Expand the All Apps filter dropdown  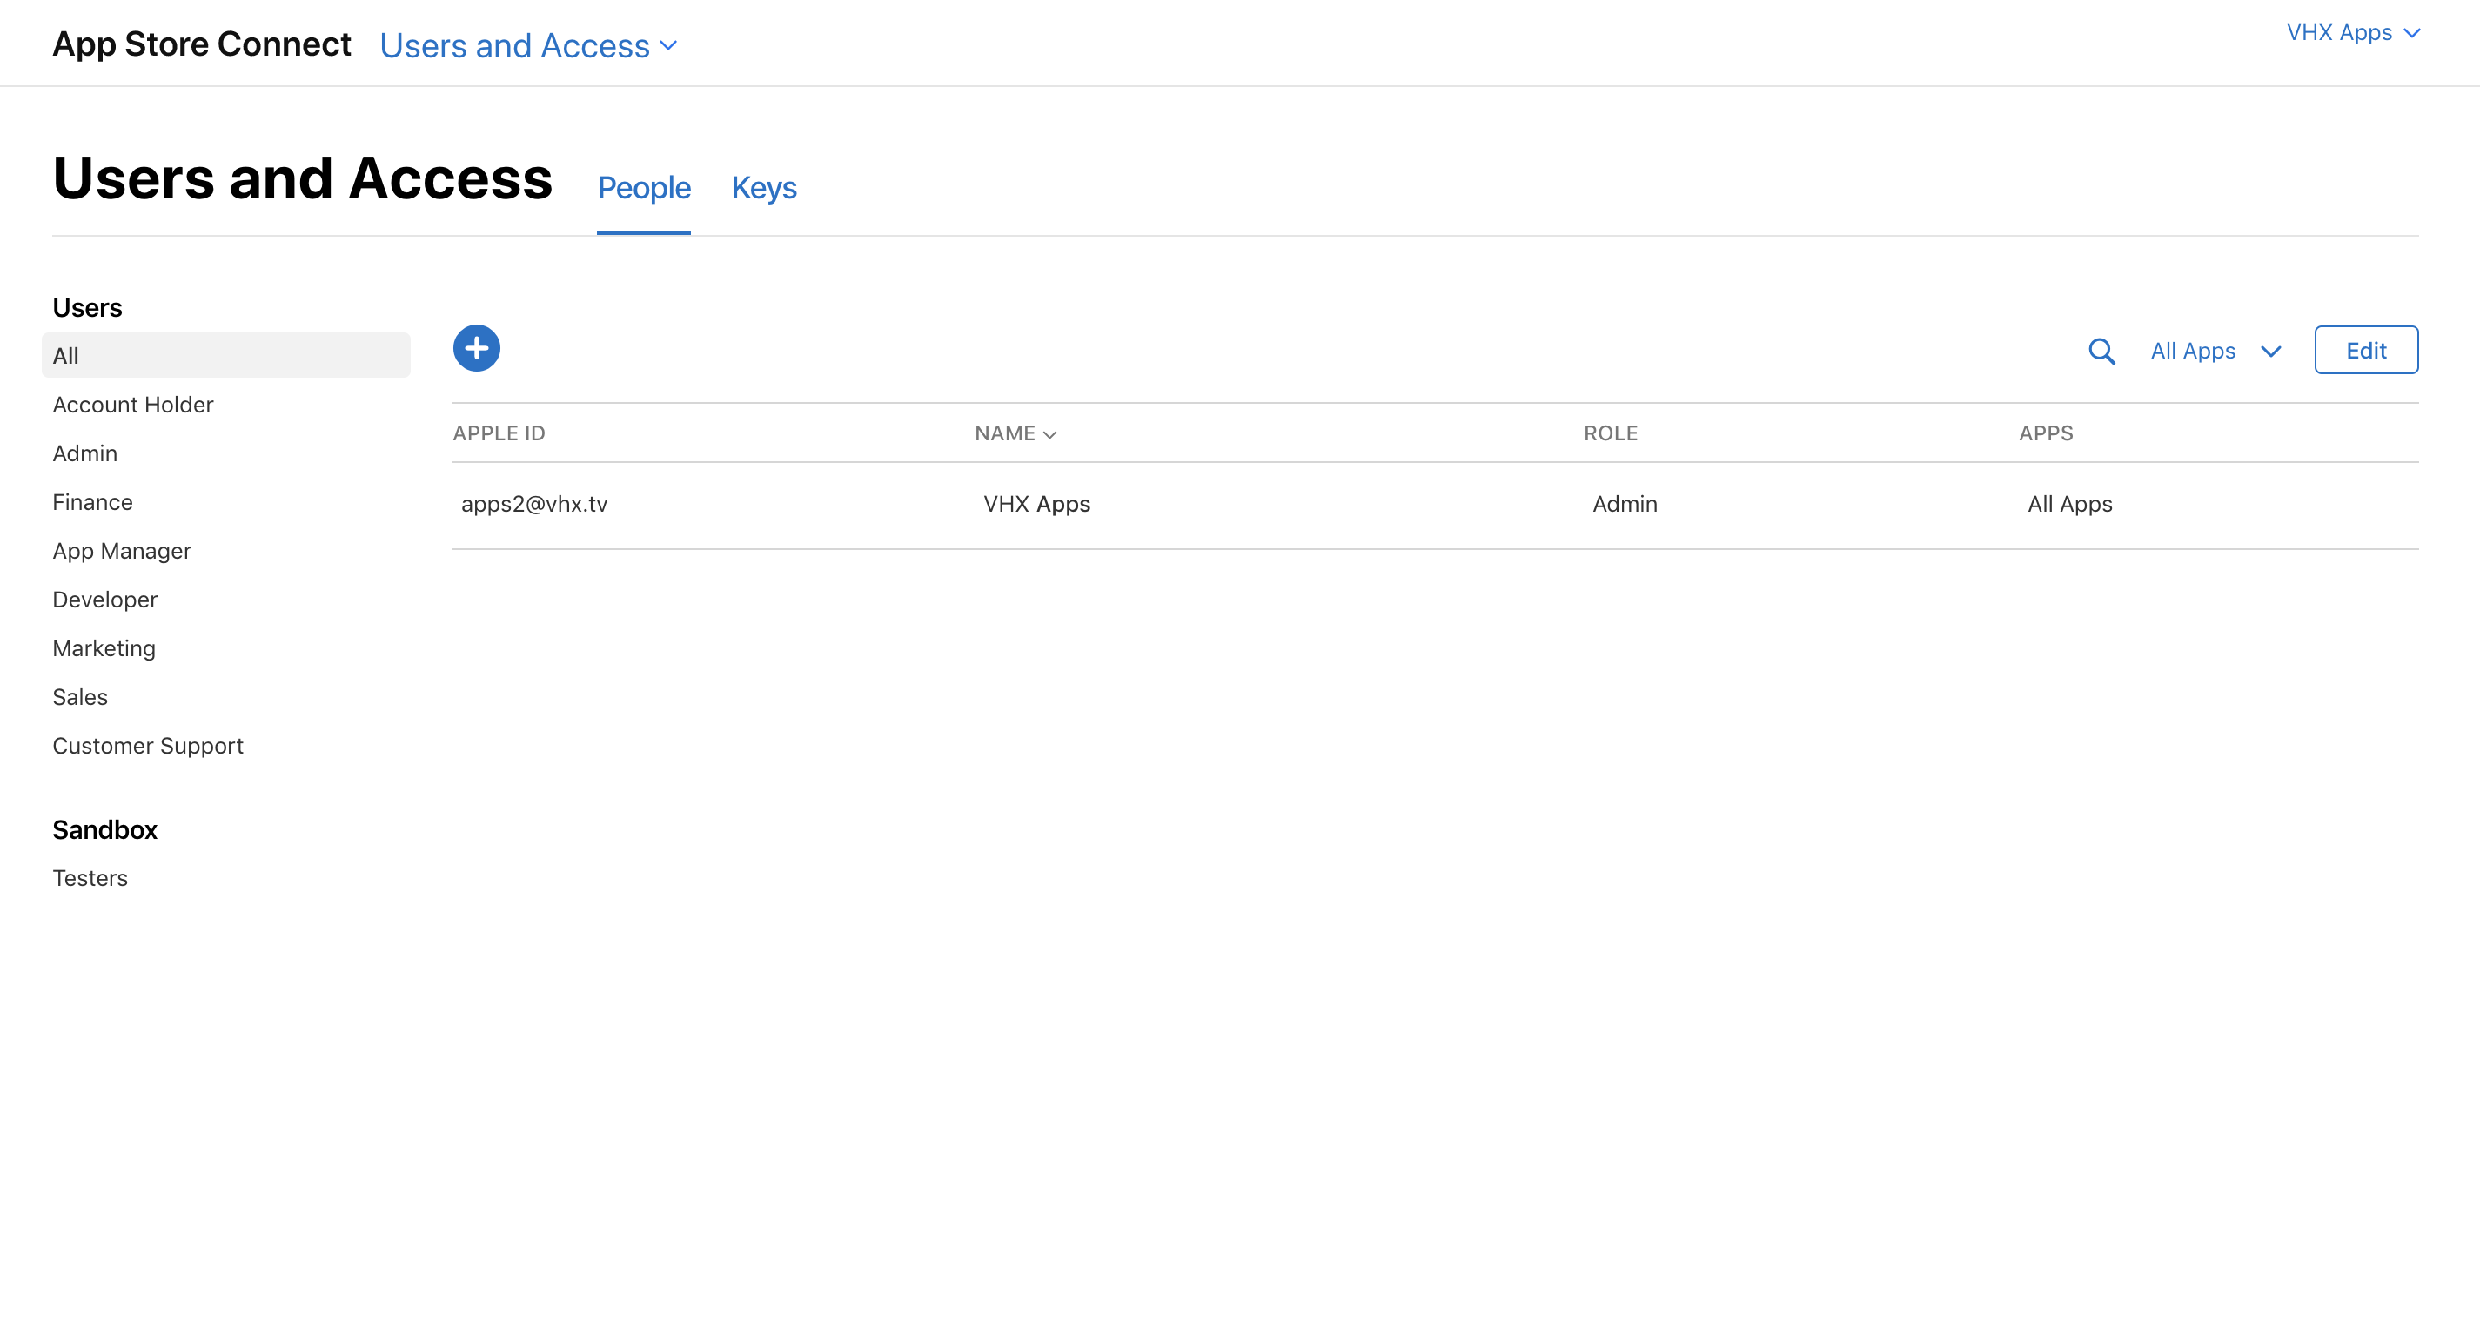[x=2216, y=352]
